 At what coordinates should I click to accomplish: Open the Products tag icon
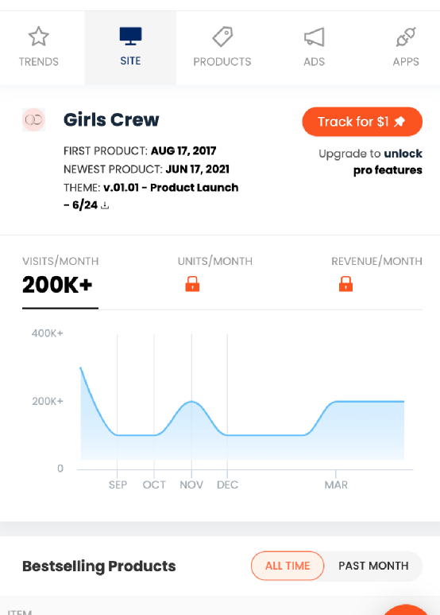click(x=222, y=37)
